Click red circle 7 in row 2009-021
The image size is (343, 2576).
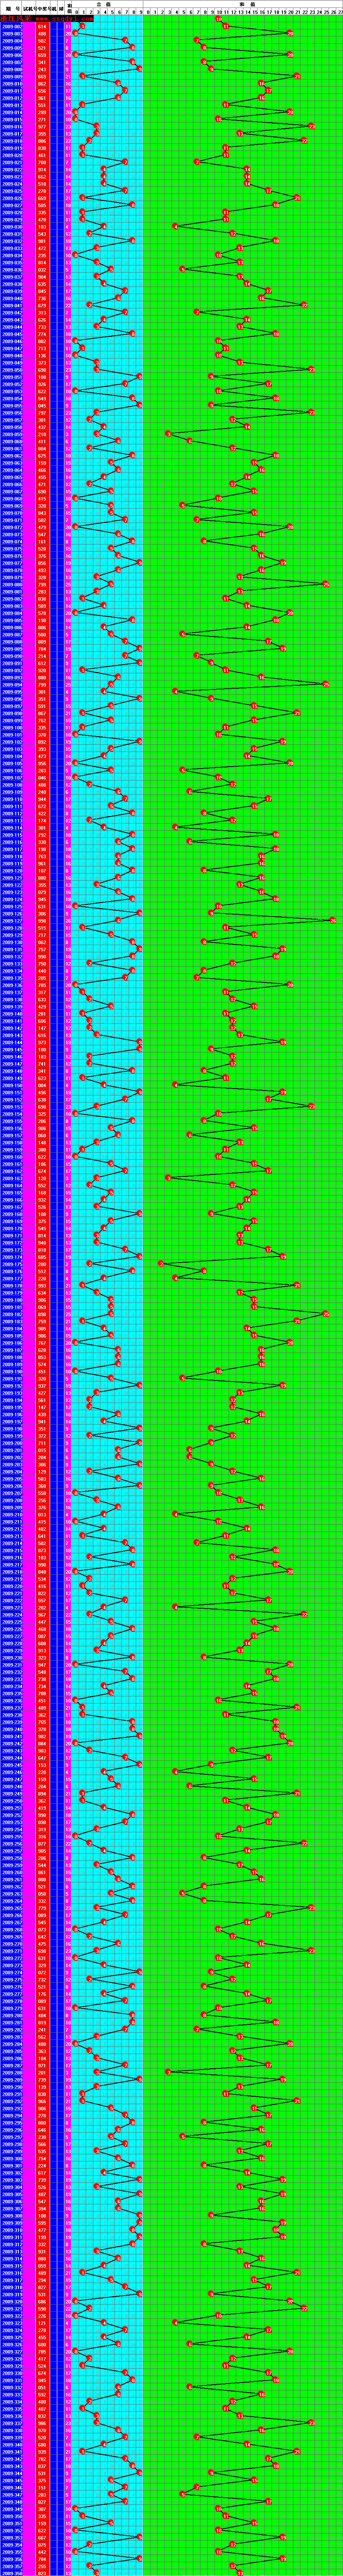pyautogui.click(x=125, y=162)
